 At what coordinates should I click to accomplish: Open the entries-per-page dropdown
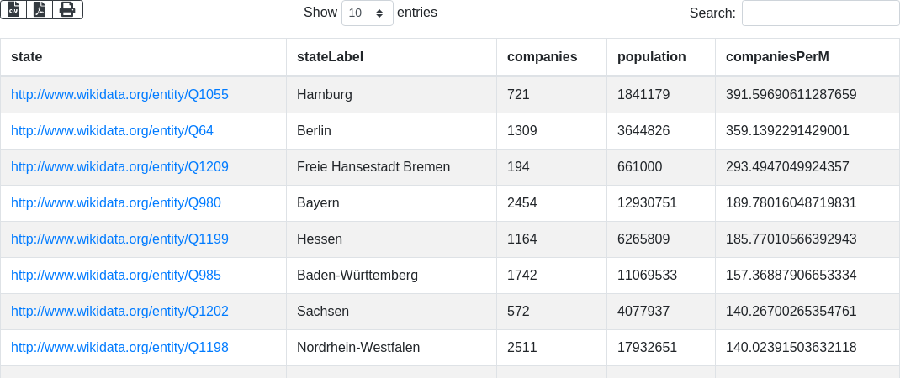368,13
